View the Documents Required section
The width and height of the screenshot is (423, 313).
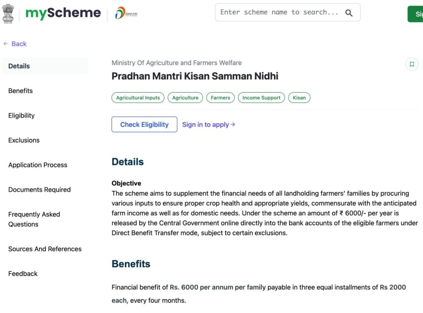click(x=39, y=190)
